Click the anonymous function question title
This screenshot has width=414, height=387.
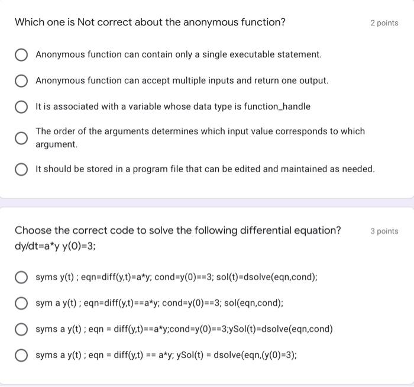pyautogui.click(x=150, y=22)
